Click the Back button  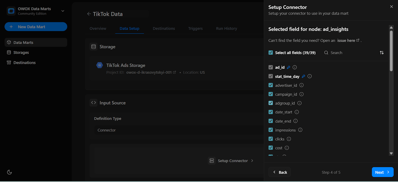point(280,172)
